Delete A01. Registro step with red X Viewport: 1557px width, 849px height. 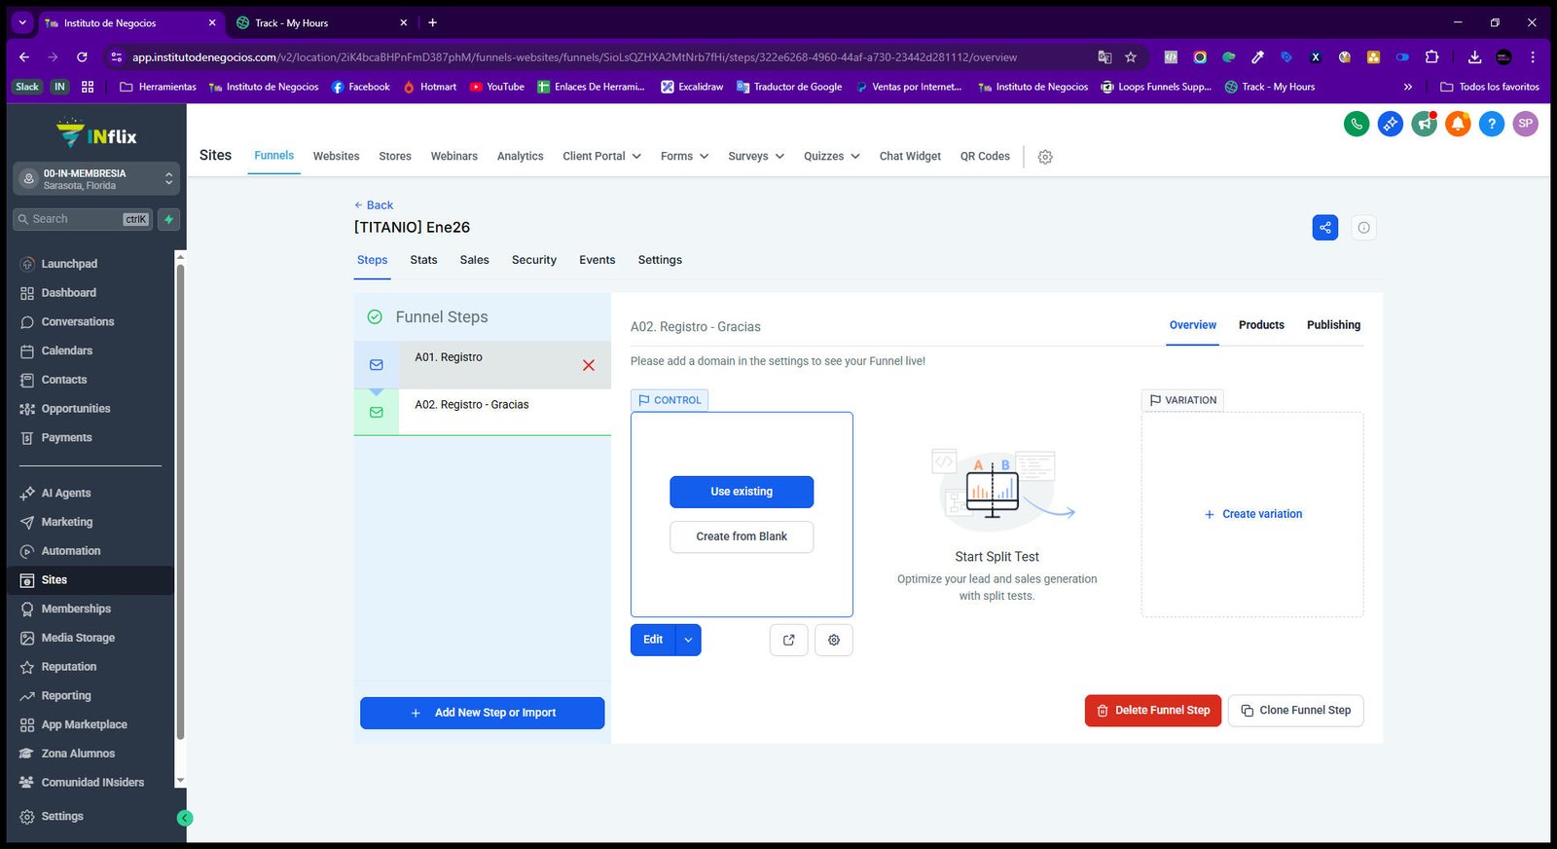click(x=589, y=365)
